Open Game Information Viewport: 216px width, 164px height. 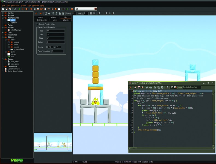[14, 69]
